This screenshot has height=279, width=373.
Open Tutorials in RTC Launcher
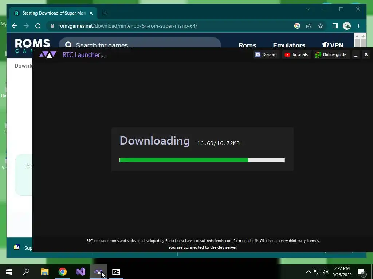click(x=297, y=54)
